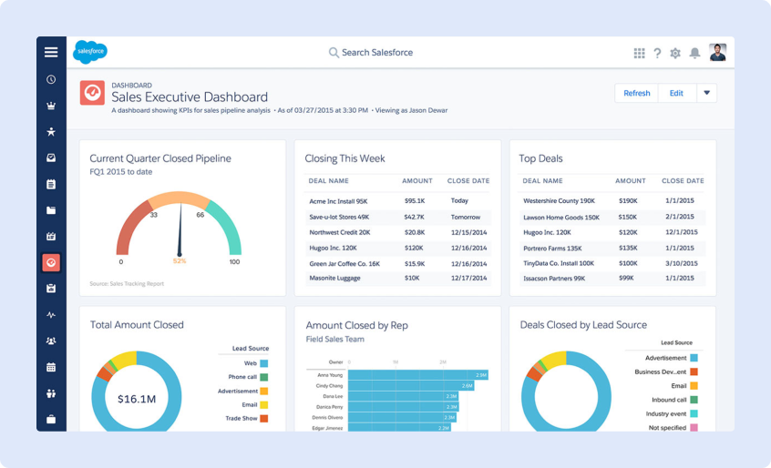Click the Phone call green legend swatch

[x=264, y=377]
